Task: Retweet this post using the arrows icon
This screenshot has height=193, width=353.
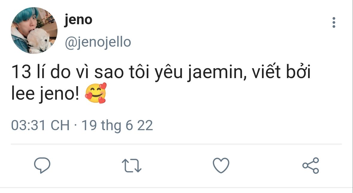Action: click(131, 165)
